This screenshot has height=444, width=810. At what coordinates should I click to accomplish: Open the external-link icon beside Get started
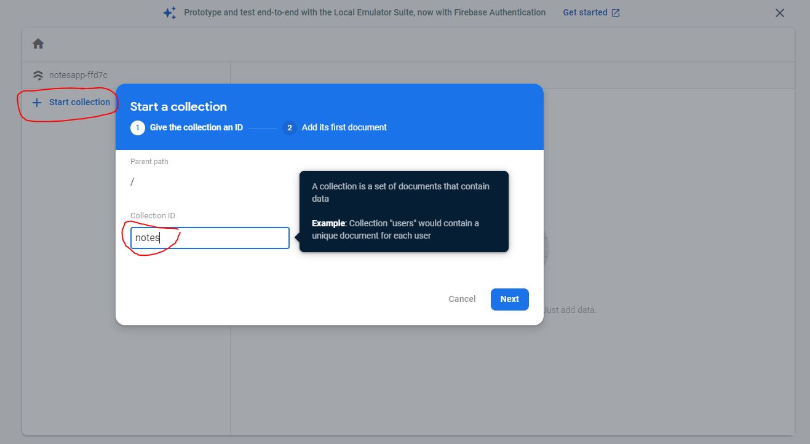click(x=616, y=12)
